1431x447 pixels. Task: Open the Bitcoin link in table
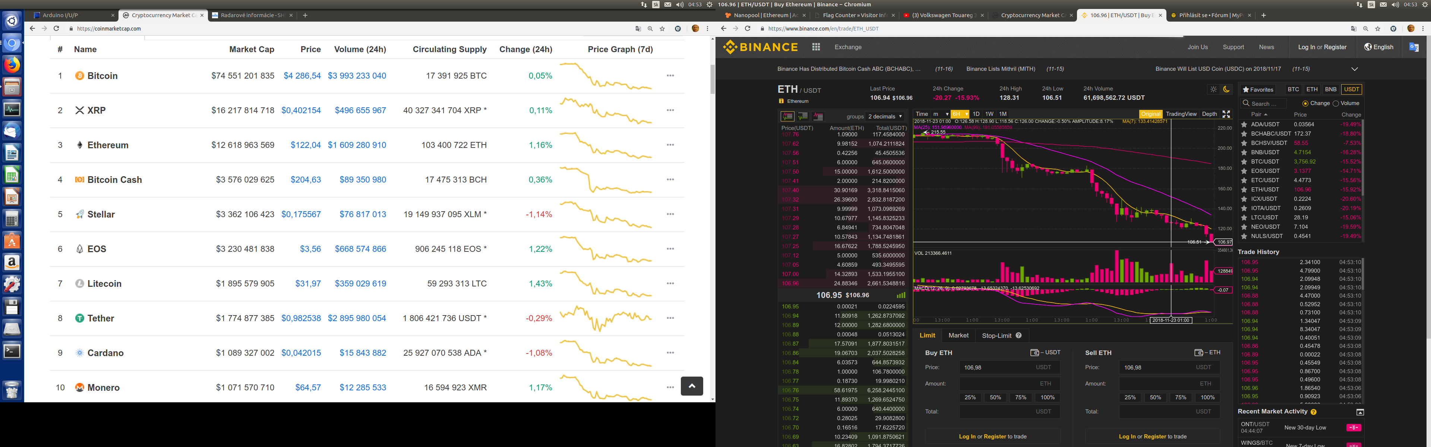(102, 76)
